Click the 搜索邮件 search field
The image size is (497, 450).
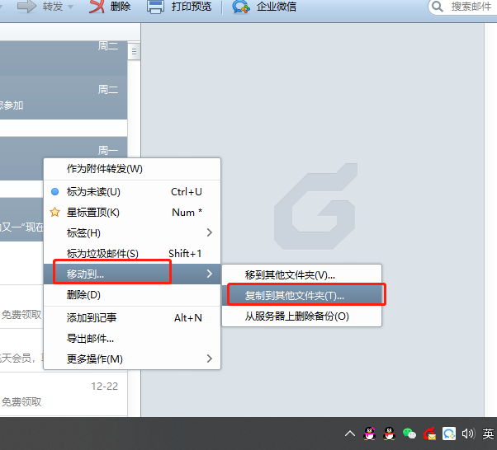point(471,7)
